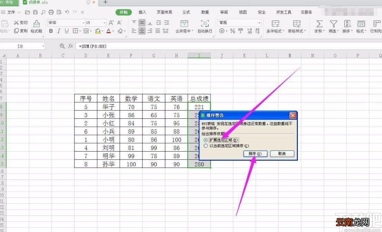Click the increase font size A+ icon
382x232 pixels.
click(x=111, y=23)
